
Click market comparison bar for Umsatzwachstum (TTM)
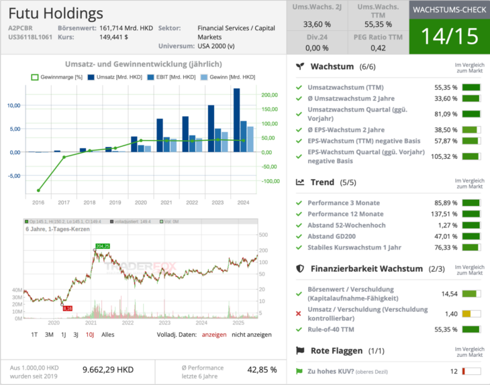point(471,87)
